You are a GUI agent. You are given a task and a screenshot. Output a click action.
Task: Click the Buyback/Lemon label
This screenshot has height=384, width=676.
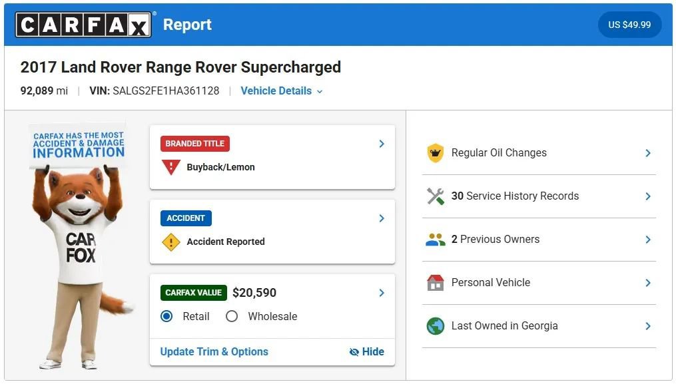220,167
